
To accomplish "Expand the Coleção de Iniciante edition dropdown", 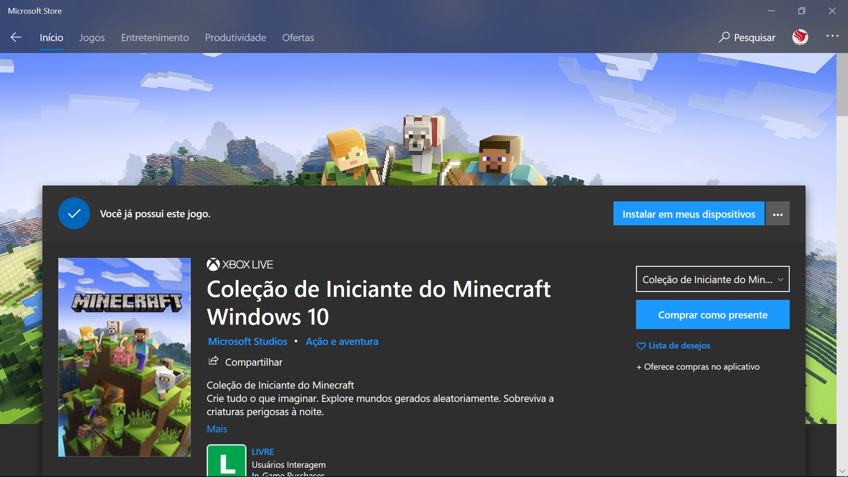I will pos(712,279).
